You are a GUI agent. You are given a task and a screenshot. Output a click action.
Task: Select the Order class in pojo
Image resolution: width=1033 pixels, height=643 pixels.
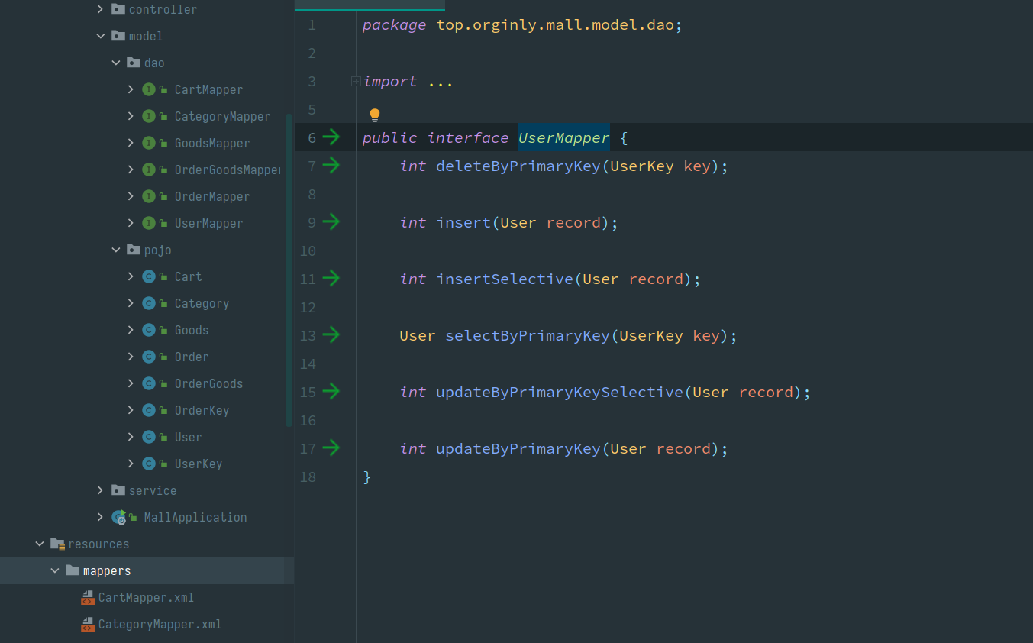tap(191, 357)
